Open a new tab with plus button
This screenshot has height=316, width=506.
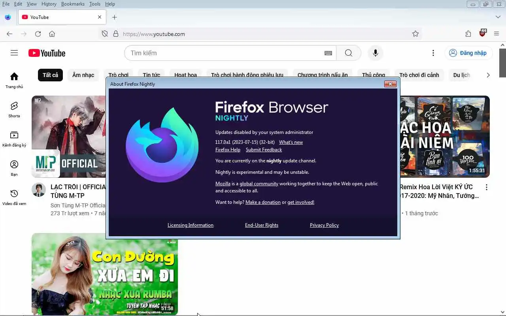[x=115, y=17]
